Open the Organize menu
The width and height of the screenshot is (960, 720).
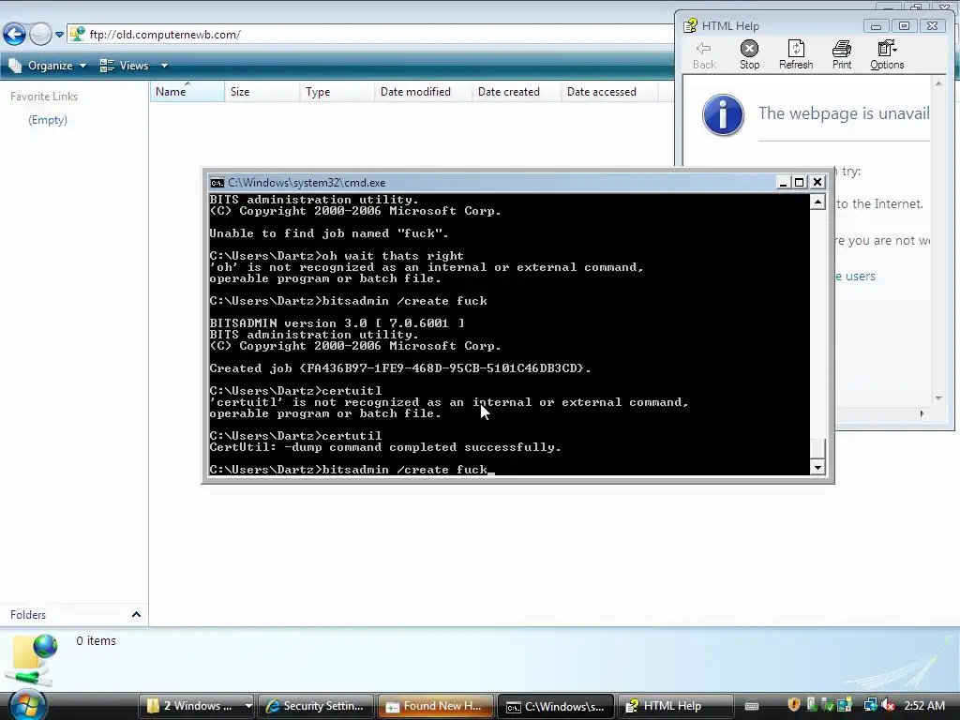48,66
